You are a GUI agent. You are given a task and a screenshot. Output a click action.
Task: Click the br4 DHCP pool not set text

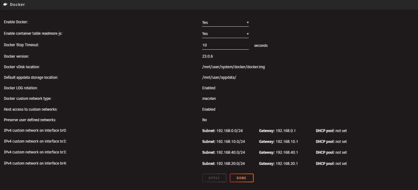(341, 163)
